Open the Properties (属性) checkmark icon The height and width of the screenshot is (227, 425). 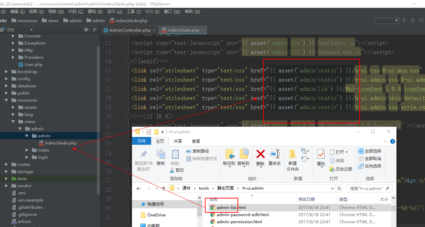point(321,155)
